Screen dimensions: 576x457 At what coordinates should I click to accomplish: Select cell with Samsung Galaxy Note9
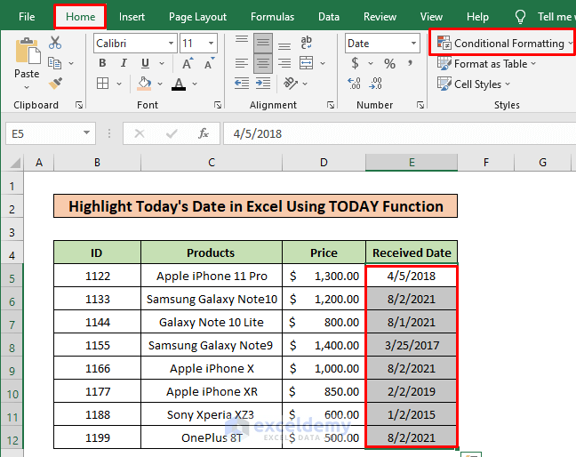(x=212, y=345)
